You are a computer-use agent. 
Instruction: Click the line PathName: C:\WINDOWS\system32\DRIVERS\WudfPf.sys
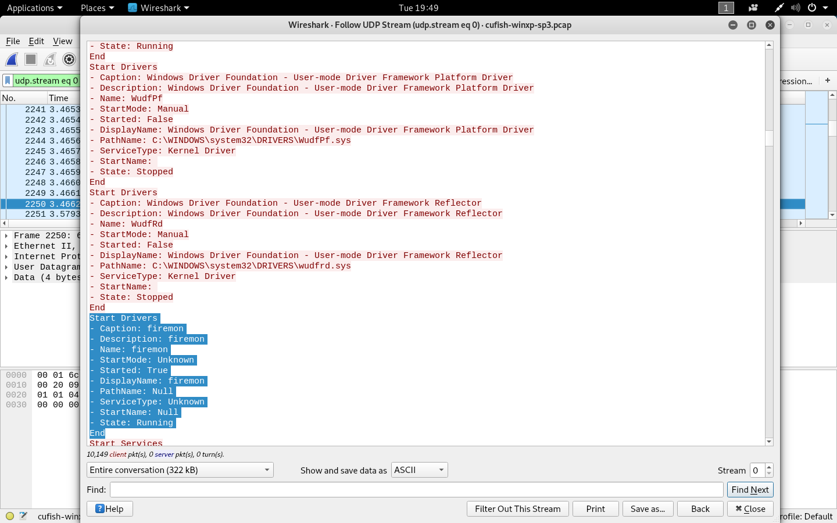click(x=220, y=141)
